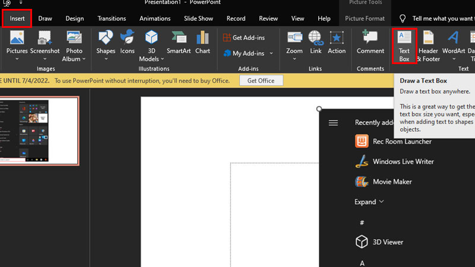Switch to the Draw tab
The image size is (475, 267).
pos(45,18)
